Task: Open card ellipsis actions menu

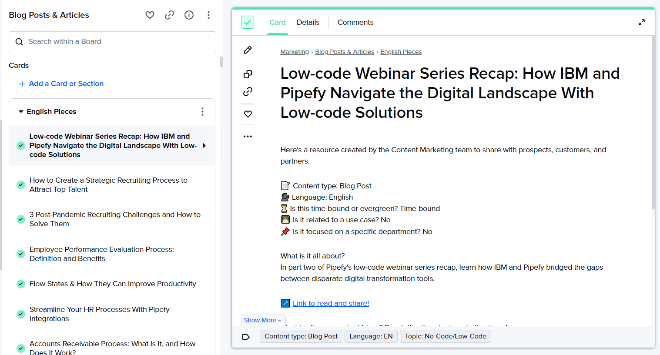Action: coord(248,137)
